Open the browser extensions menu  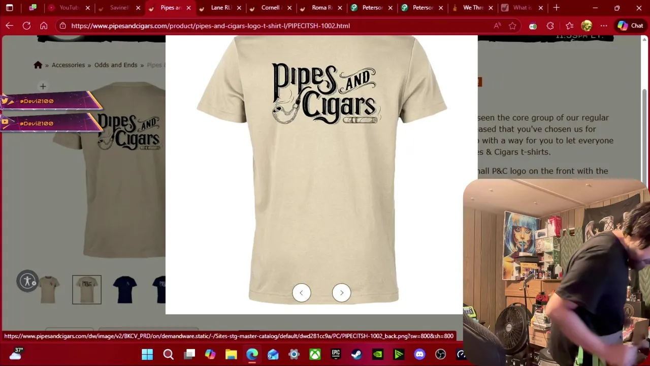(x=550, y=25)
